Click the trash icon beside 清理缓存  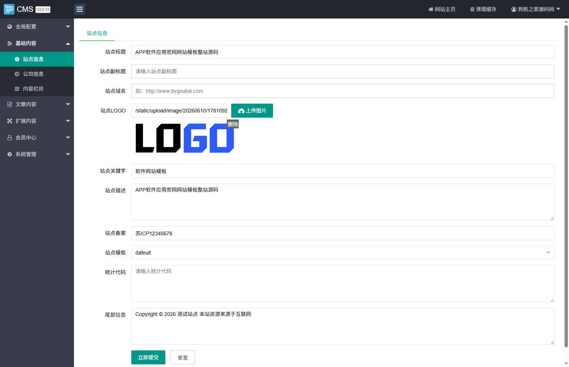[x=472, y=9]
